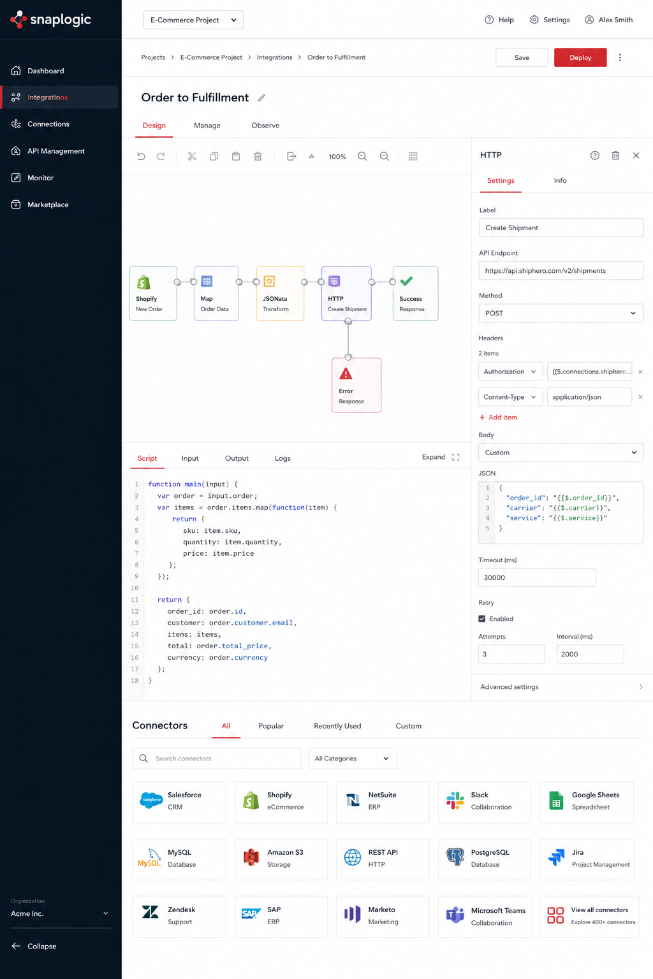Open Integrations breadcrumb link
The width and height of the screenshot is (653, 979).
click(274, 57)
